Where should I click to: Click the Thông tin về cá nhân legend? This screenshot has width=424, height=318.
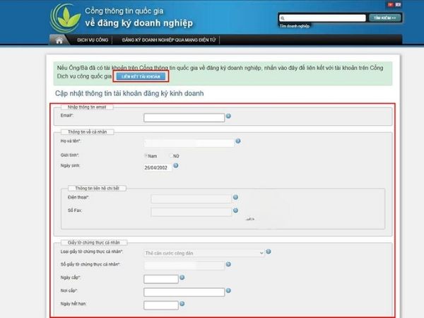pos(88,131)
